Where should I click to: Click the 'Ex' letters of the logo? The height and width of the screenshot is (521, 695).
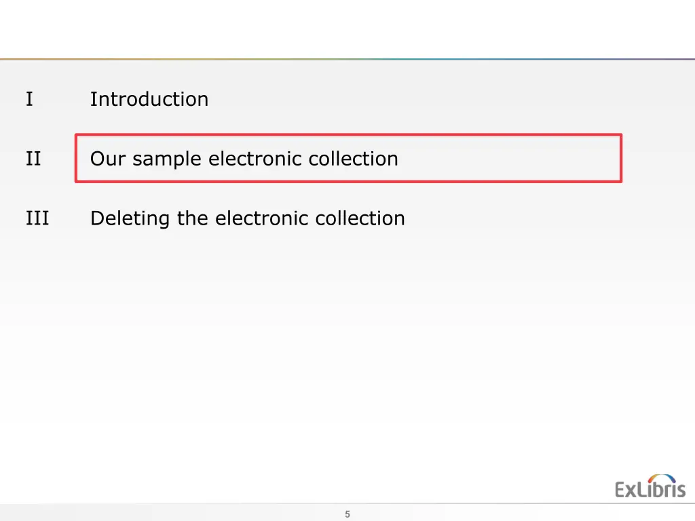626,490
